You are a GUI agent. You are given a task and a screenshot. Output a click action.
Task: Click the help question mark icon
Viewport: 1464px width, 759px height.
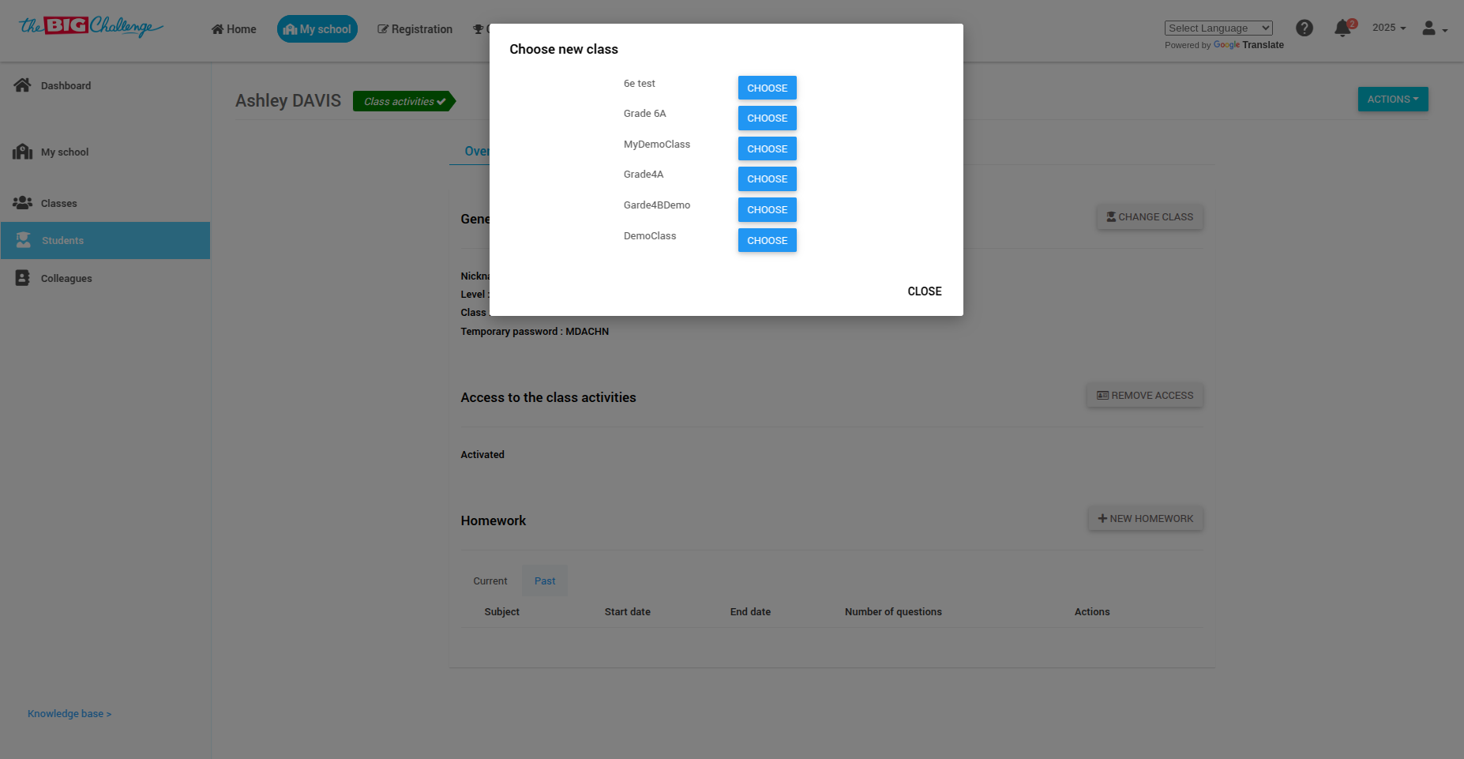1304,28
